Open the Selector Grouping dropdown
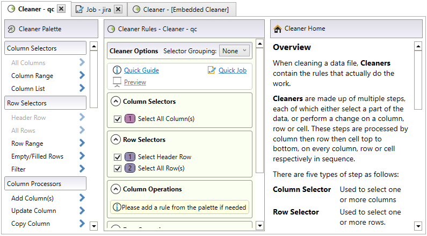Viewport: 427px width, 236px height. click(234, 51)
